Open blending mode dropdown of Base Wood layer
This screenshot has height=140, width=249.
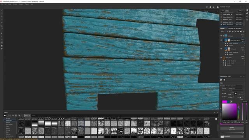pos(243,56)
